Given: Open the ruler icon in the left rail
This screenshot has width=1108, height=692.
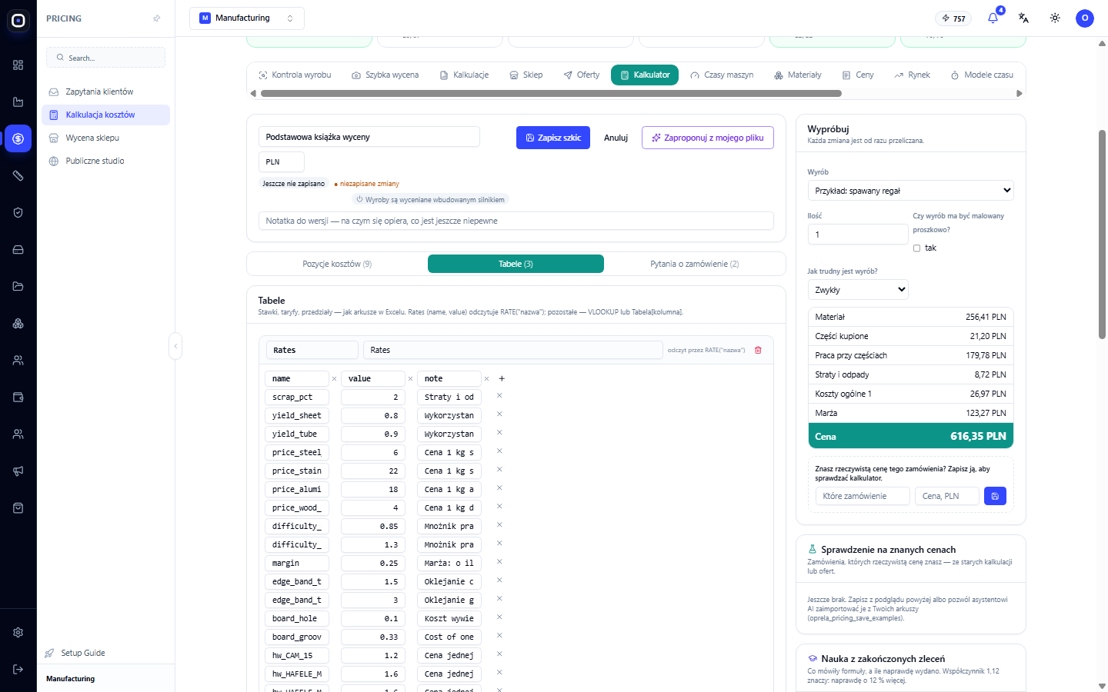Looking at the screenshot, I should click(x=18, y=176).
